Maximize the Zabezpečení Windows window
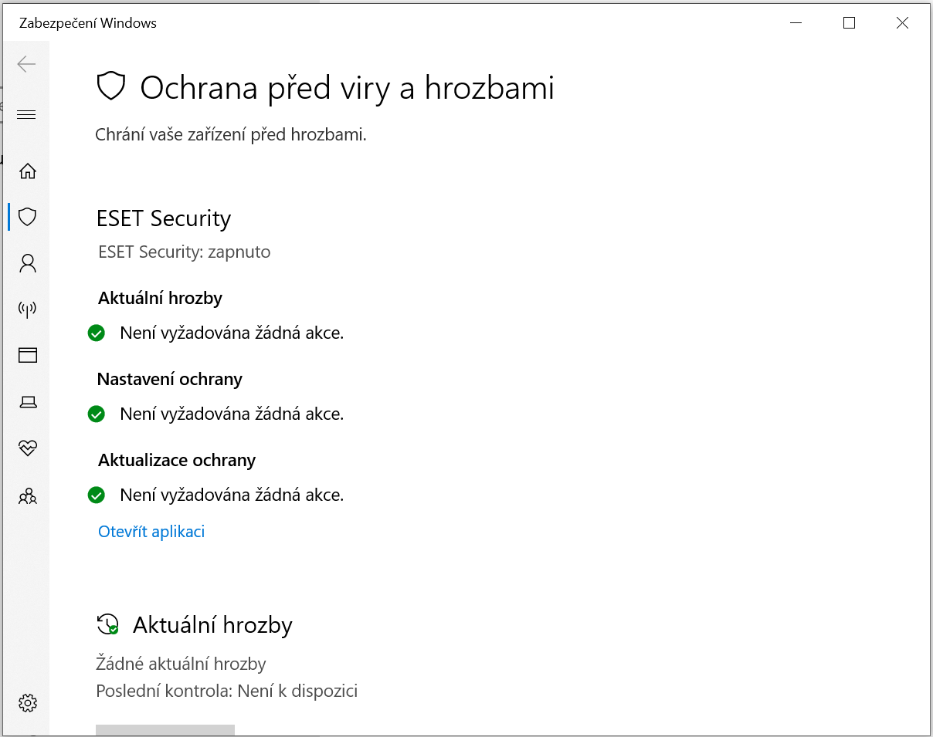Image resolution: width=933 pixels, height=737 pixels. 850,23
